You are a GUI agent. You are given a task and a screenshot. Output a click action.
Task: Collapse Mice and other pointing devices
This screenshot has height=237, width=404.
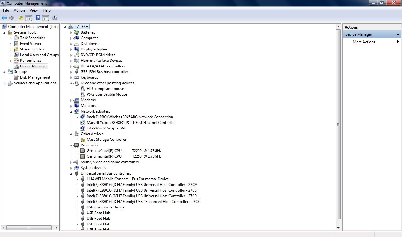(x=71, y=83)
